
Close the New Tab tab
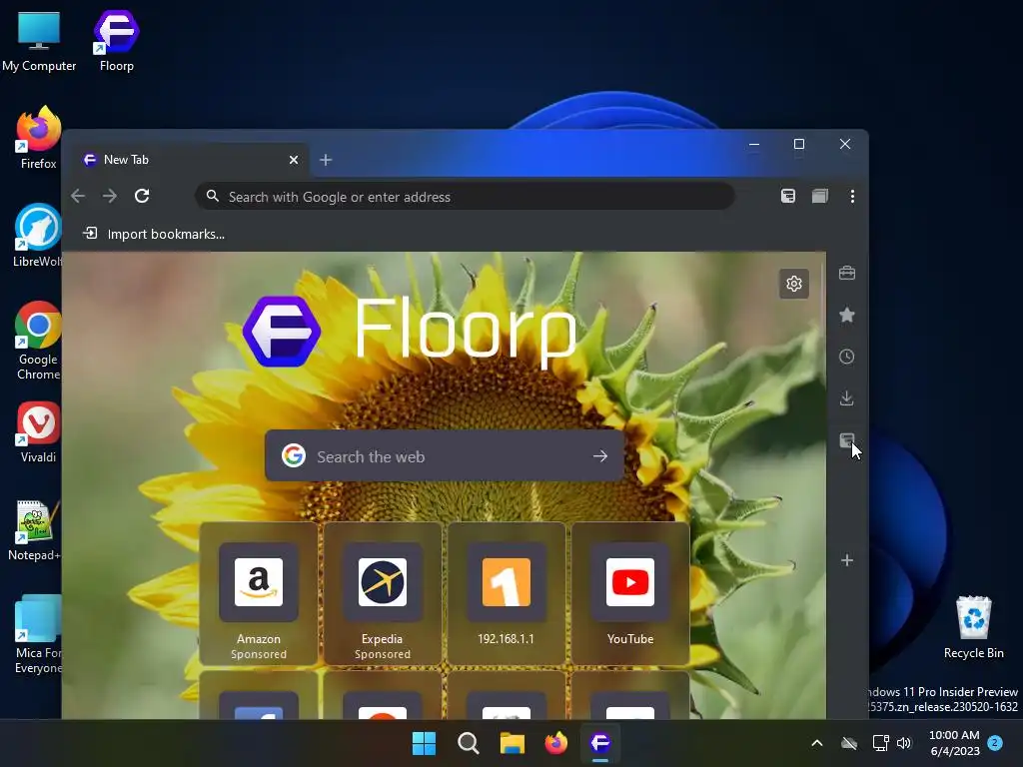tap(294, 160)
